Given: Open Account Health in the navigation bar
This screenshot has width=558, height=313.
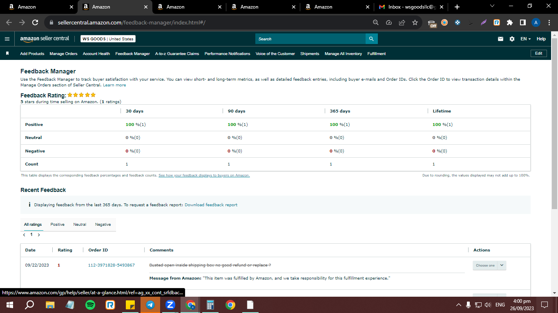Looking at the screenshot, I should 96,54.
